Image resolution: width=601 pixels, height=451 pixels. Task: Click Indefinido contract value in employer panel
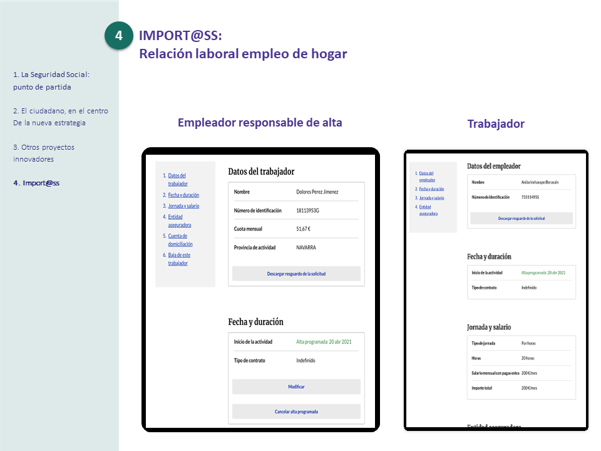pyautogui.click(x=306, y=361)
